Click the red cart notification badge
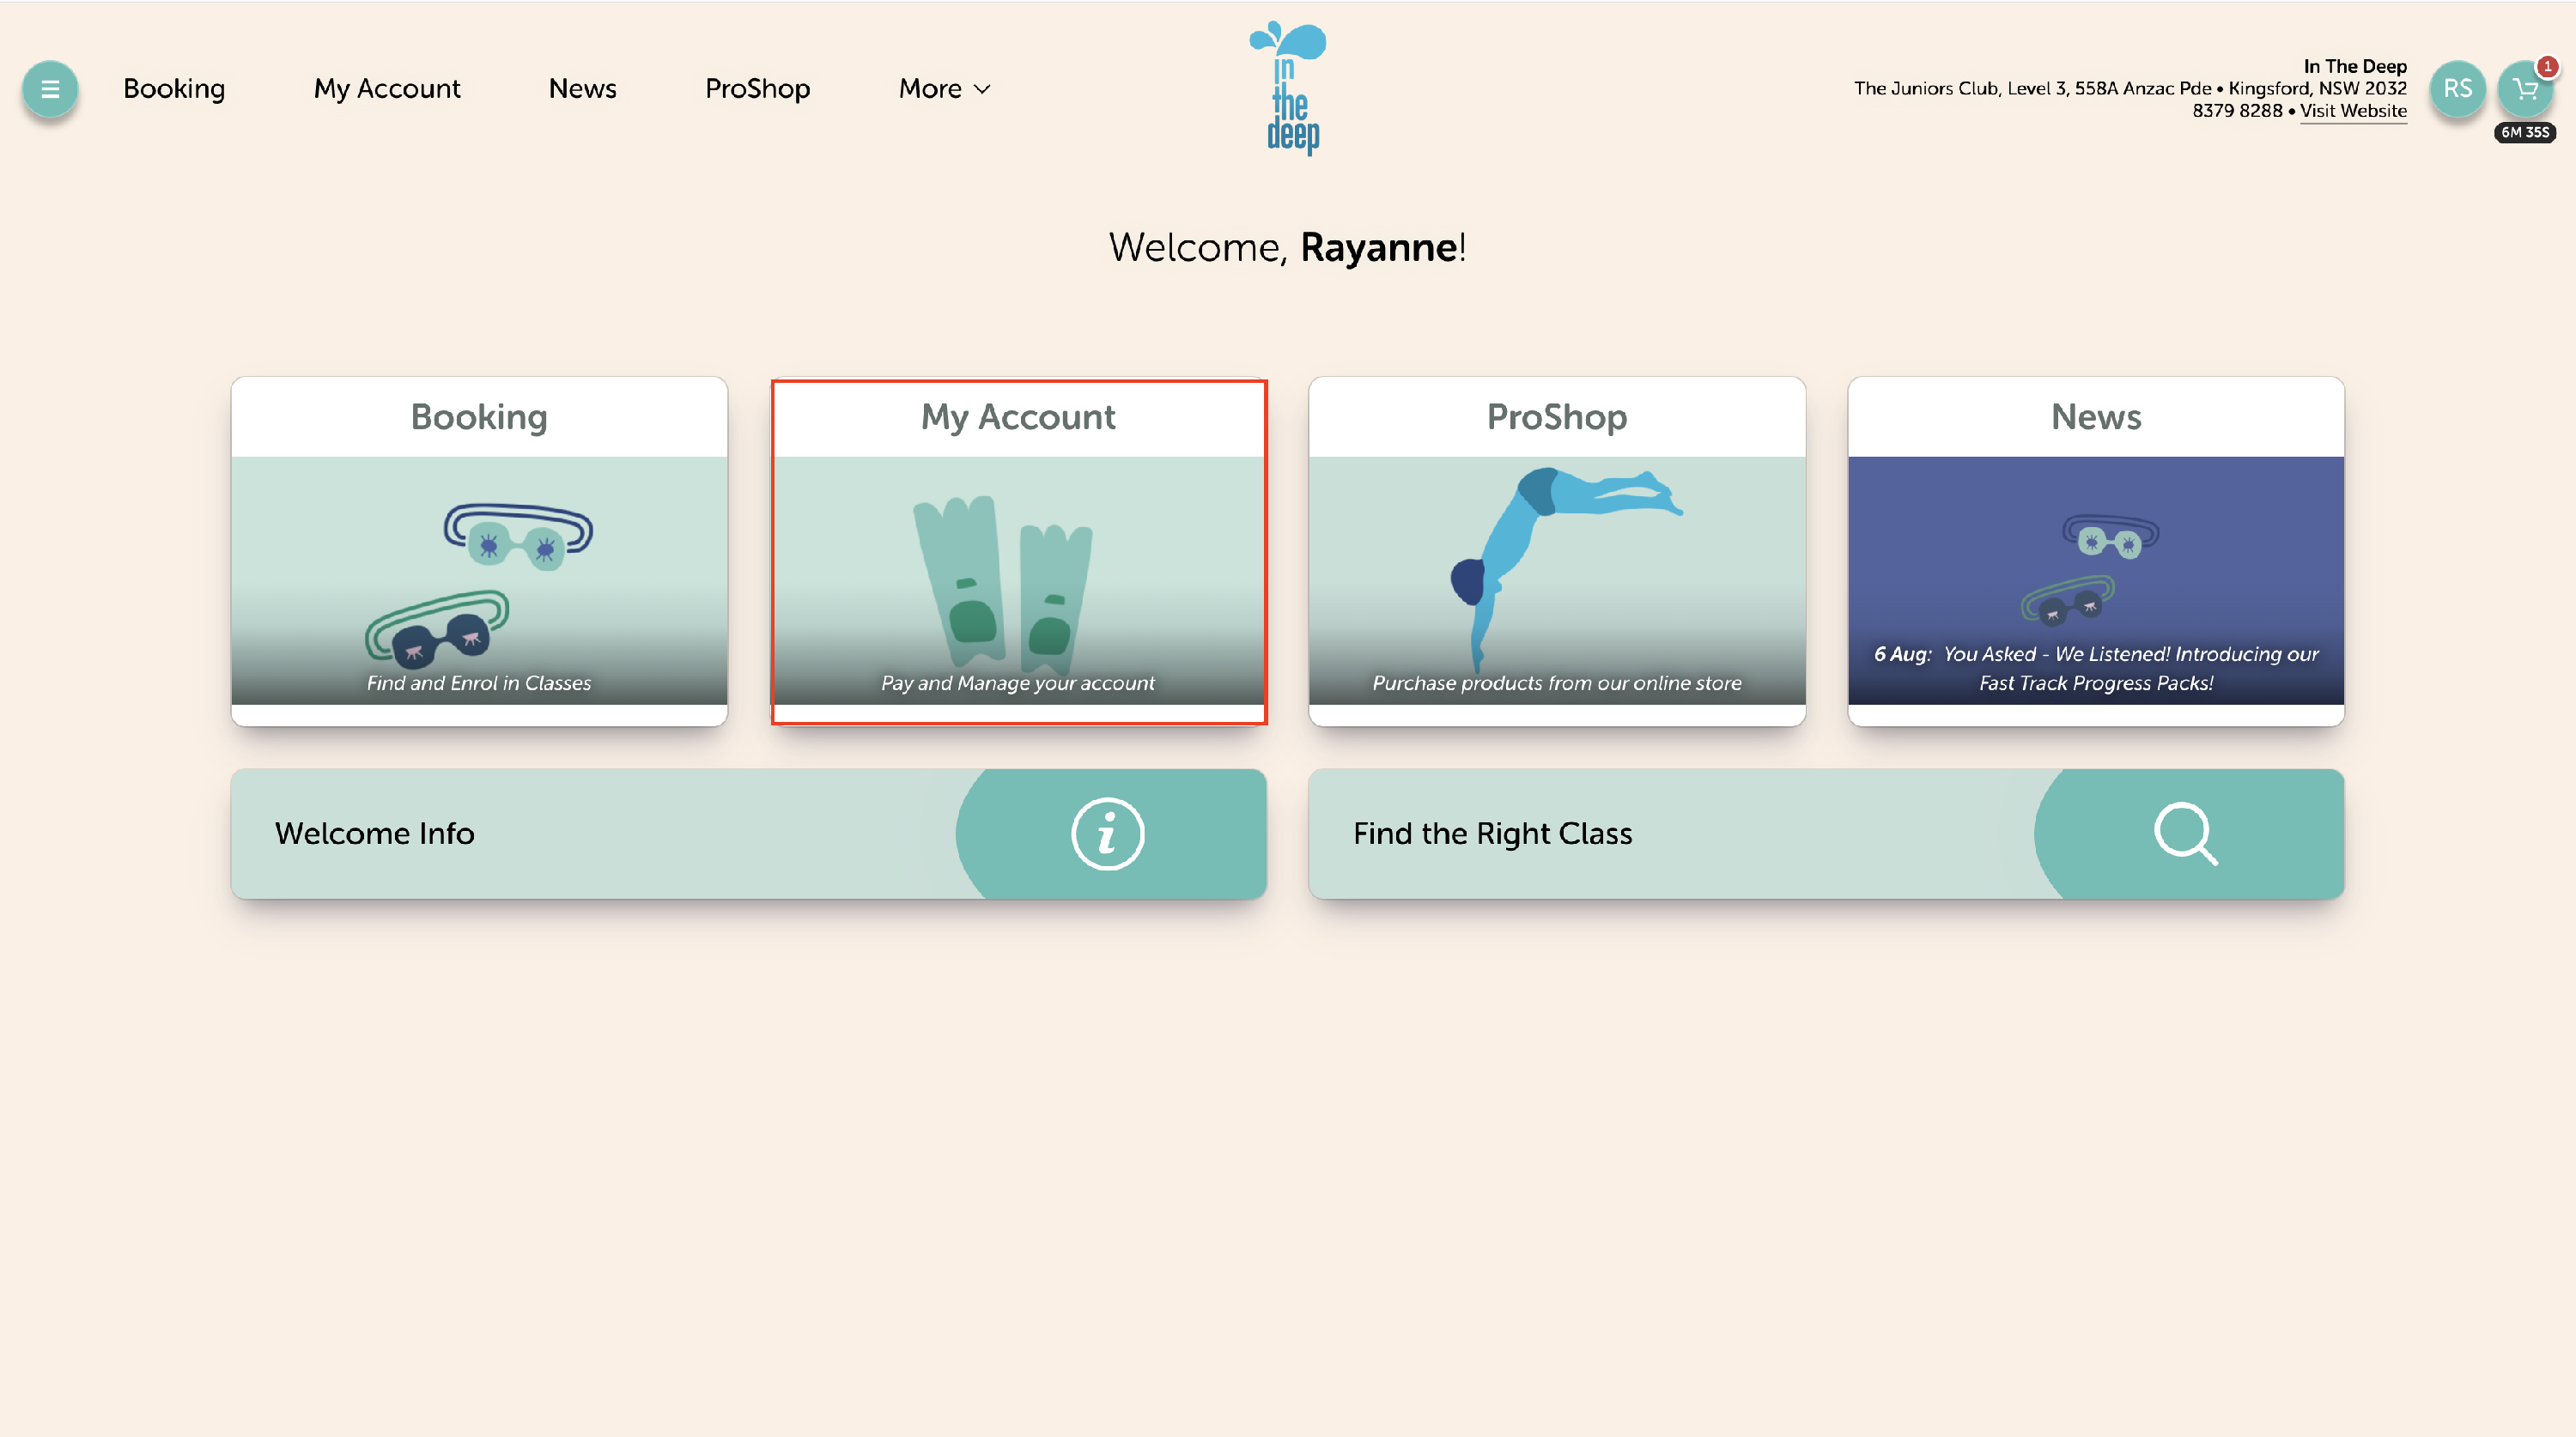This screenshot has height=1437, width=2576. tap(2547, 66)
